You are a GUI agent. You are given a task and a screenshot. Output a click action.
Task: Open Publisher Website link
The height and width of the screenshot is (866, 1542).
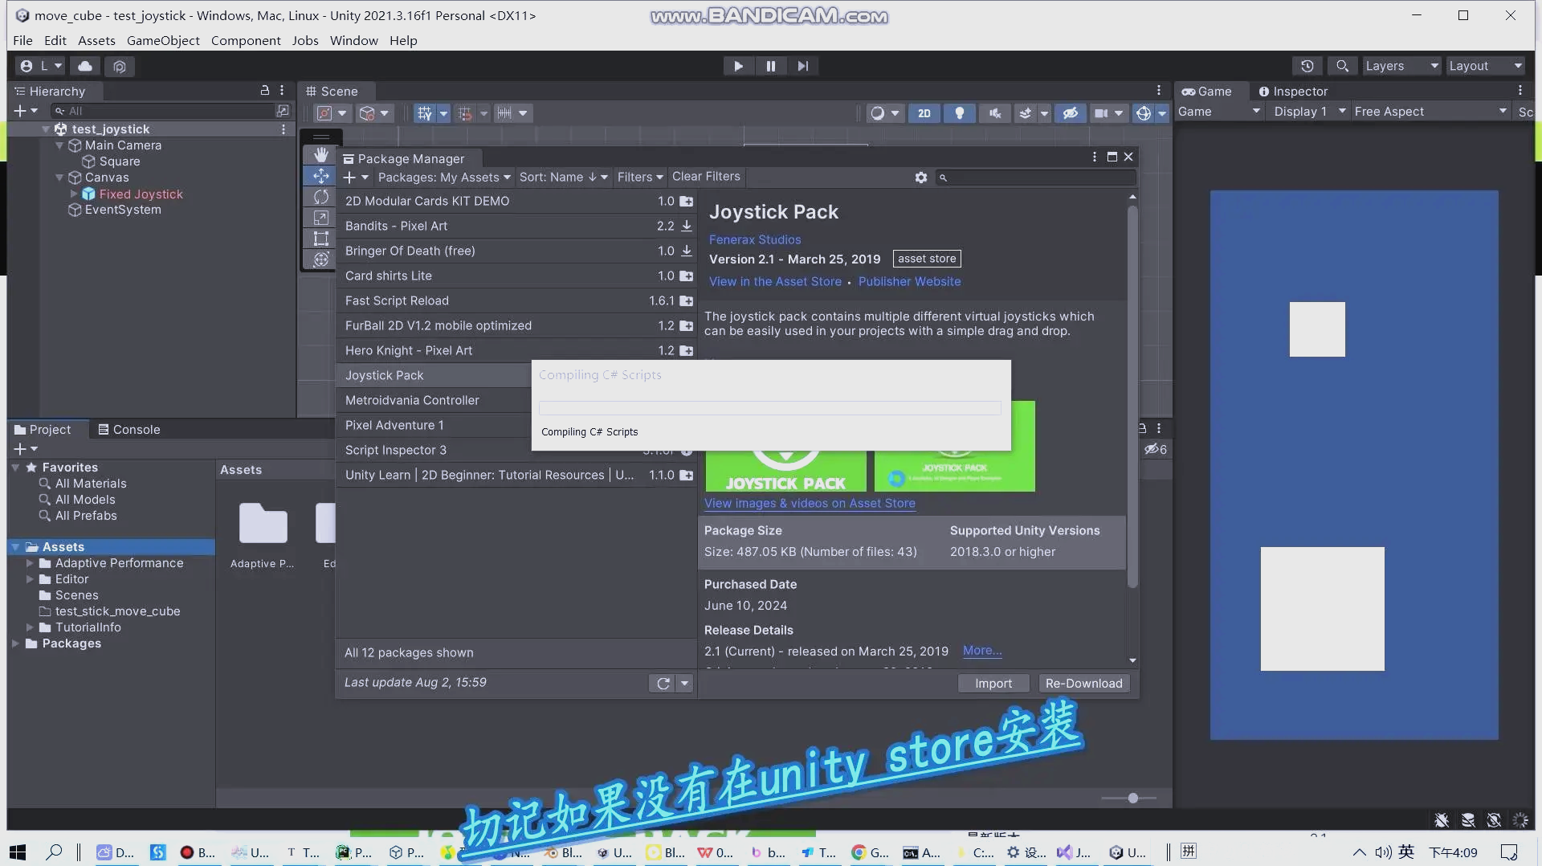pos(909,281)
